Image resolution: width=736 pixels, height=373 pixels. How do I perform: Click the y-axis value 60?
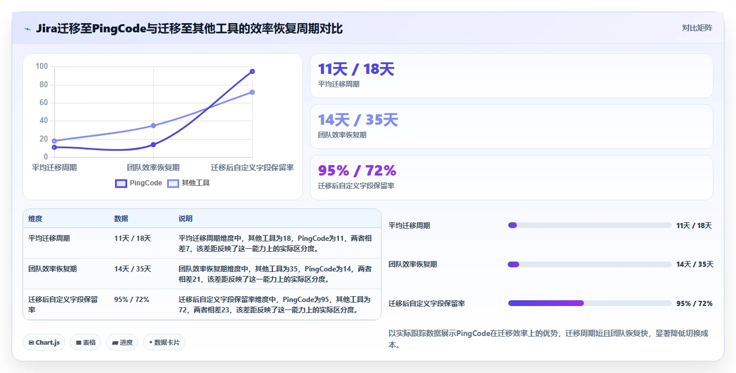43,103
